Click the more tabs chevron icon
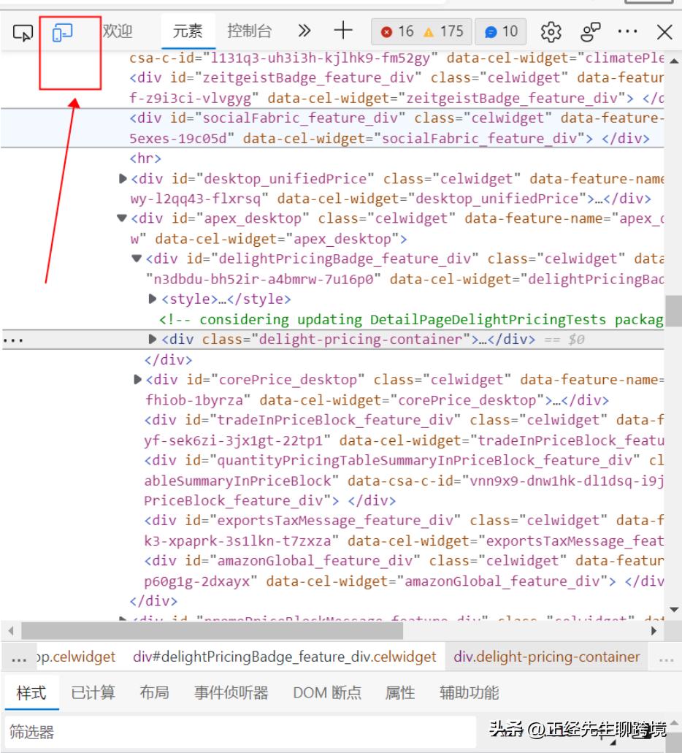The width and height of the screenshot is (682, 753). click(x=304, y=31)
